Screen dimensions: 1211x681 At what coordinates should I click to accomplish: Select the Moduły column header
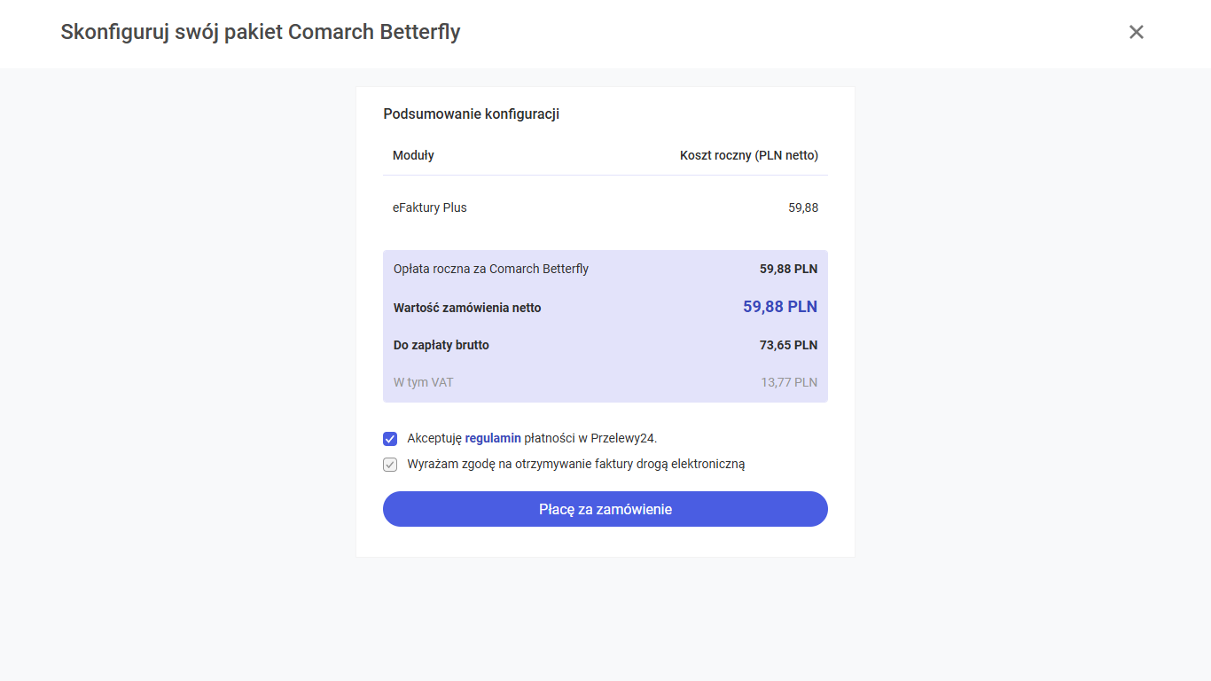(413, 155)
